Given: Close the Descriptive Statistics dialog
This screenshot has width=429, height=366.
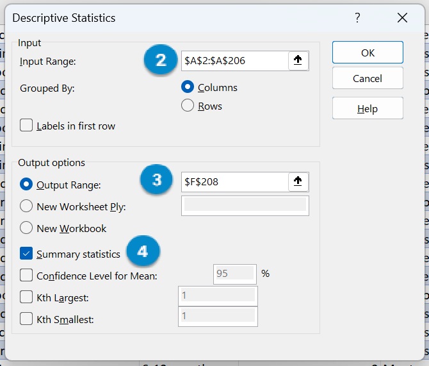Looking at the screenshot, I should coord(402,17).
